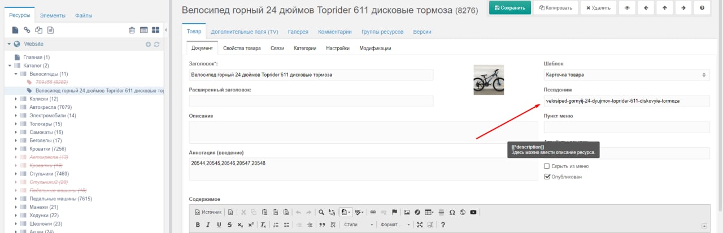Screen dimensions: 723x233
Task: Expand the Самокаты (16) folder
Action: 16,132
